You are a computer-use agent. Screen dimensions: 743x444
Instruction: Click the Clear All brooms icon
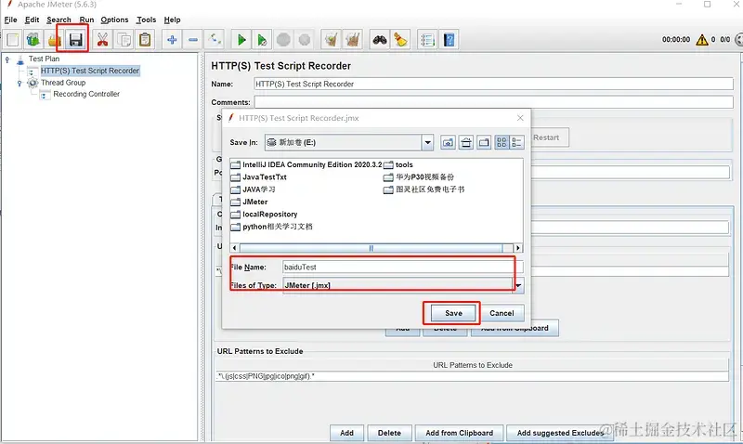pos(353,40)
